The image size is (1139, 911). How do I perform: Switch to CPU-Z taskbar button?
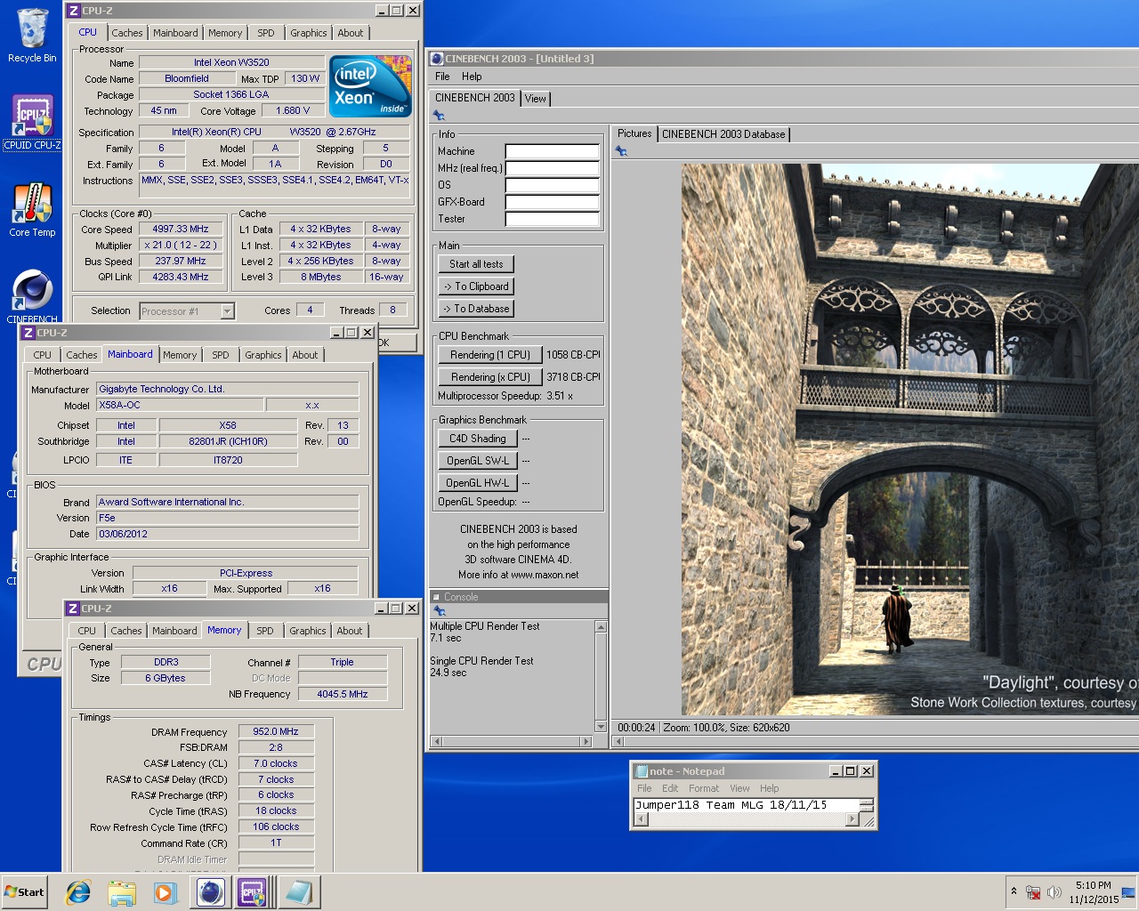[x=252, y=892]
